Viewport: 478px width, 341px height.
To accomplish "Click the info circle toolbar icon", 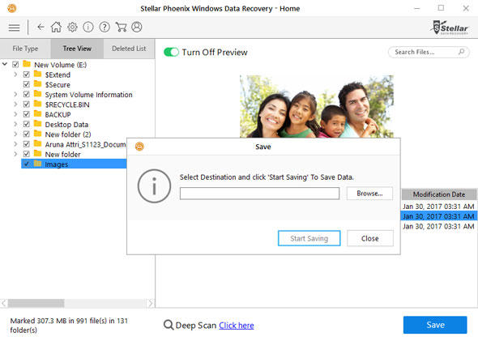I will click(x=88, y=27).
